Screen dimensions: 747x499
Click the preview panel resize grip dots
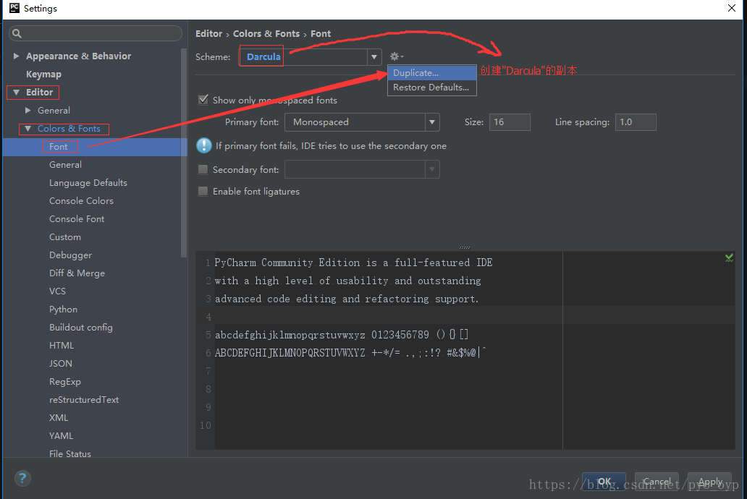pyautogui.click(x=465, y=247)
